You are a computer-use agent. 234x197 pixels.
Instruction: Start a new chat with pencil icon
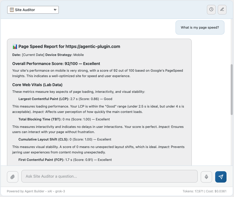tap(222, 10)
